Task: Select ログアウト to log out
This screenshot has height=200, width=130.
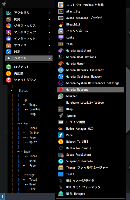Action: [x=29, y=67]
